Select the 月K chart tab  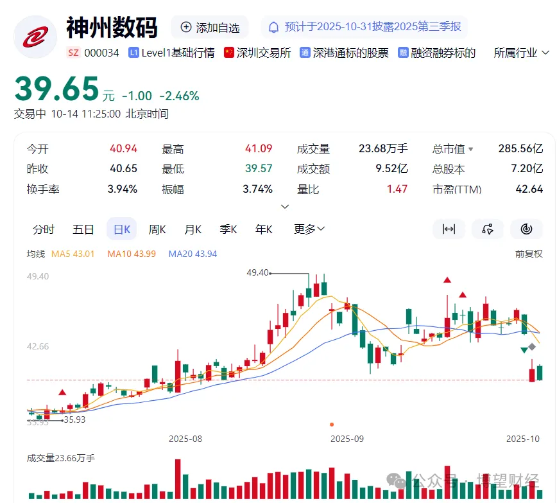pos(193,229)
